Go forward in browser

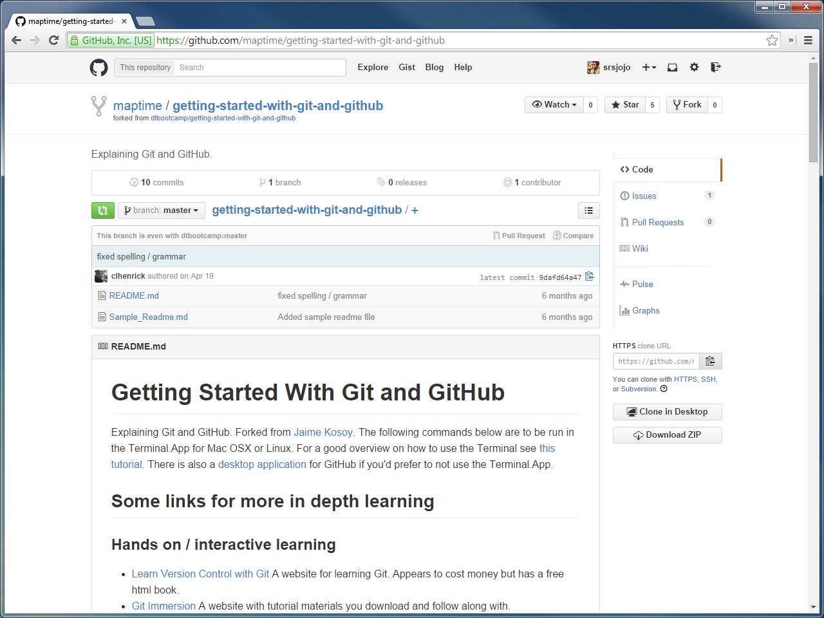[x=35, y=40]
